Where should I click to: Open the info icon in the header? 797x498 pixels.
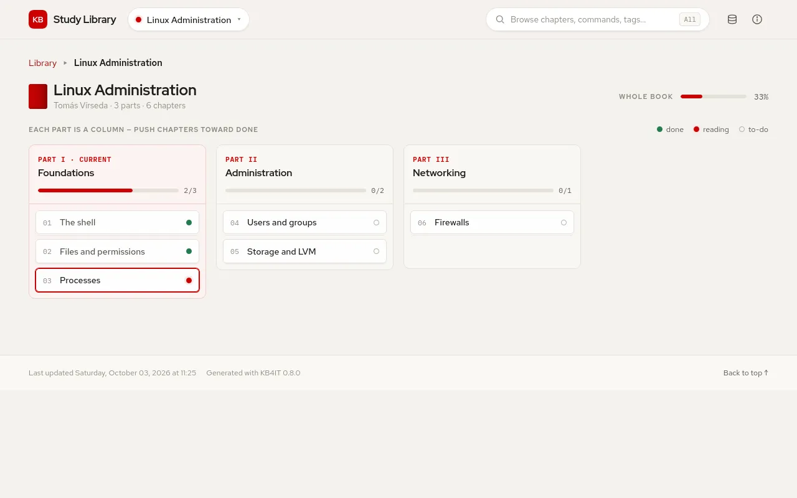(x=757, y=19)
